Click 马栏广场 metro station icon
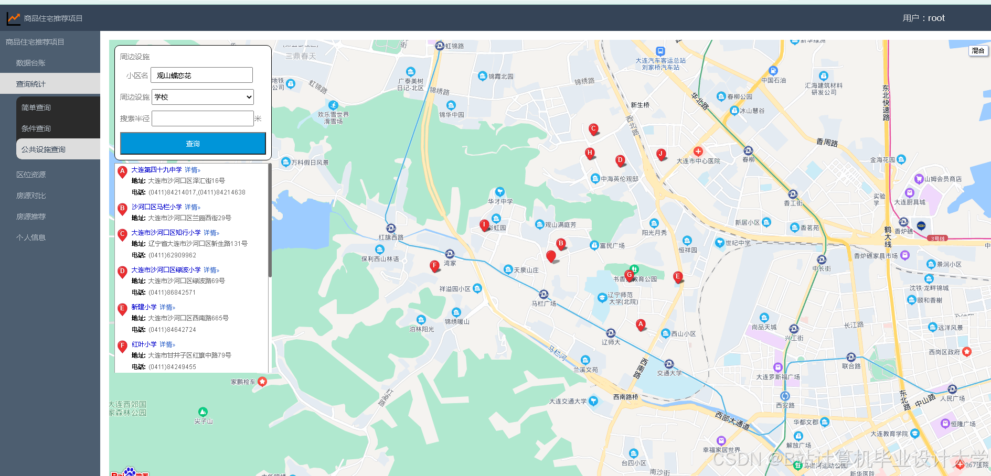 [544, 295]
